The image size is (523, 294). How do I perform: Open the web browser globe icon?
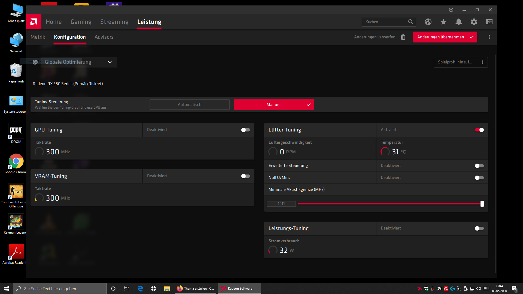point(428,22)
